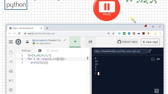Click the editor vertical scrollbar thumb
Viewport: 168px width, 94px height.
(87, 58)
